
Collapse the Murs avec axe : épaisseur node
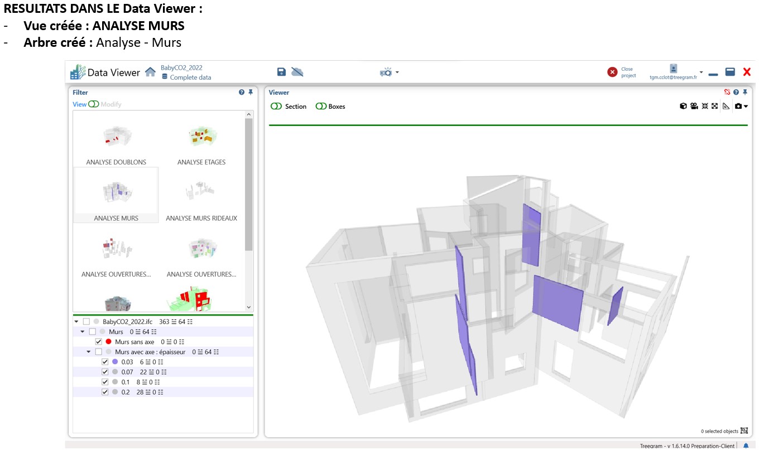coord(89,352)
